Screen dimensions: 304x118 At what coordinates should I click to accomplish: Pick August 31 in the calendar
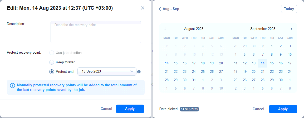coord(194,80)
